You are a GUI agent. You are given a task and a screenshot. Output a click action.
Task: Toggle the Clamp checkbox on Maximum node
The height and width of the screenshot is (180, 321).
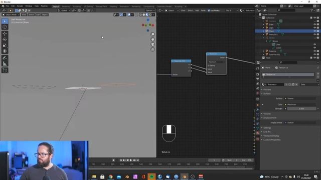coord(209,65)
